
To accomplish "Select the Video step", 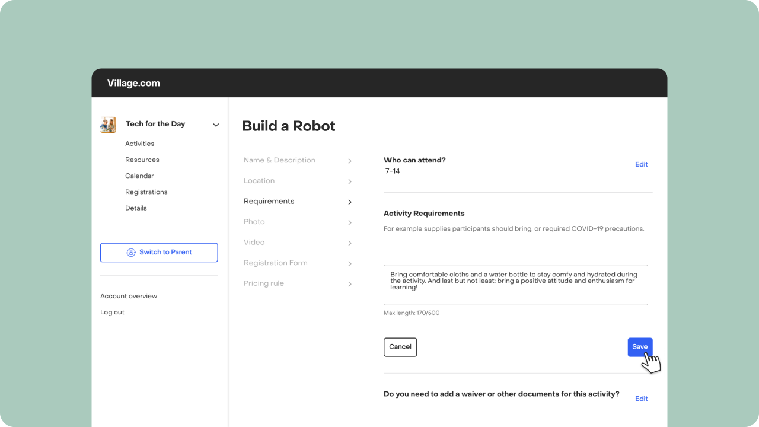I will (254, 242).
